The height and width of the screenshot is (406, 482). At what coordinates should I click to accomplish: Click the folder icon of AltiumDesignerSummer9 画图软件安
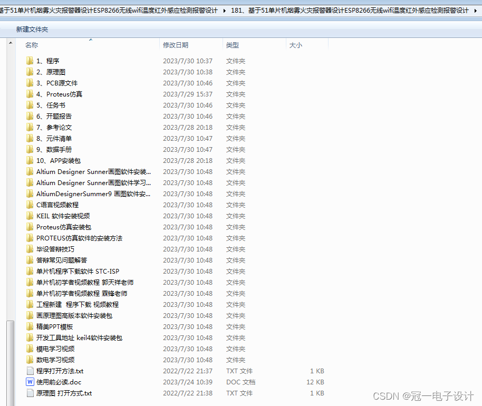[x=30, y=194]
